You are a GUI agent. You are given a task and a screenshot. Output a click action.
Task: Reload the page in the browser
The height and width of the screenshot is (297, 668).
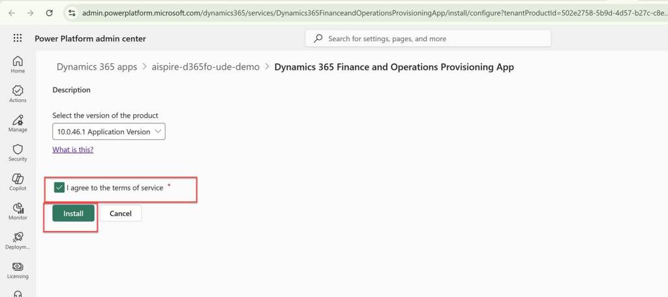[49, 12]
